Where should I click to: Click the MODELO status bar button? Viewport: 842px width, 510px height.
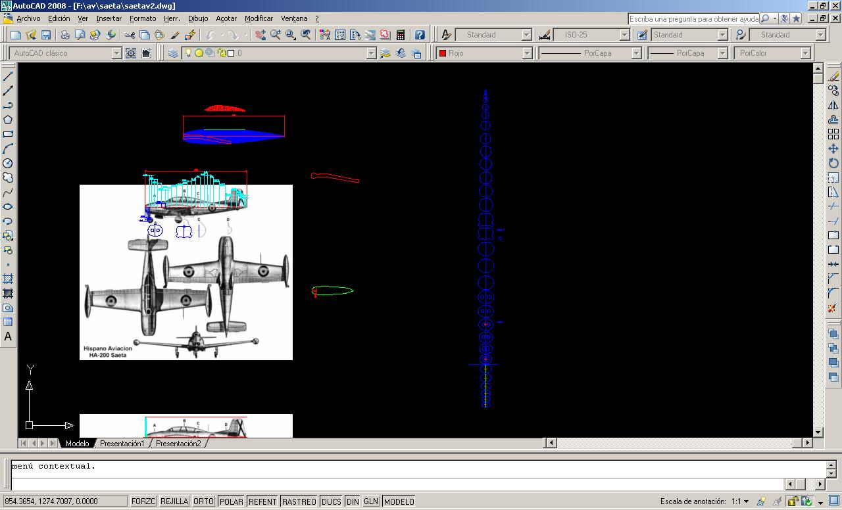coord(399,501)
